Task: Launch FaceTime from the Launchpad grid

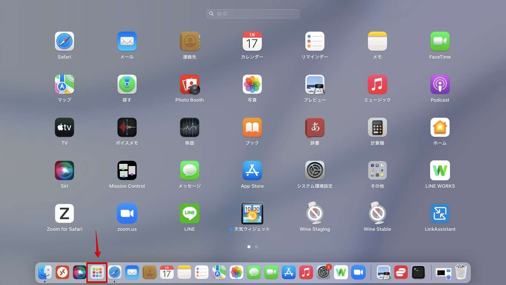Action: 440,41
